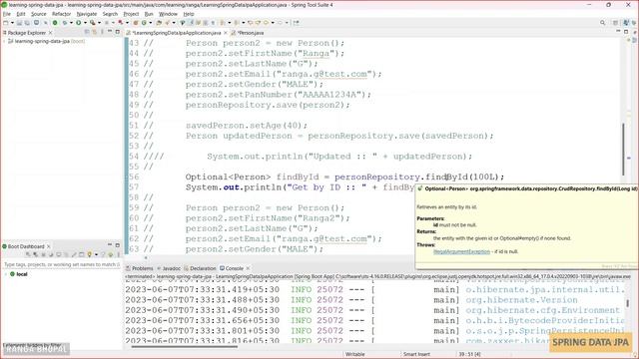
Task: Maximize the Package Explorer panel
Action: coord(118,31)
